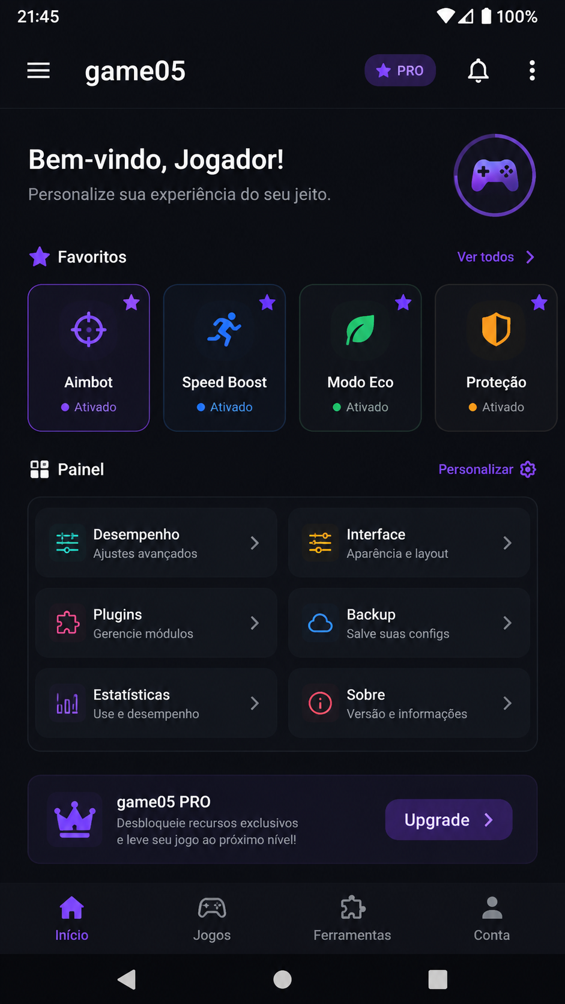Tap the purple gamepad avatar icon
565x1004 pixels.
[495, 175]
